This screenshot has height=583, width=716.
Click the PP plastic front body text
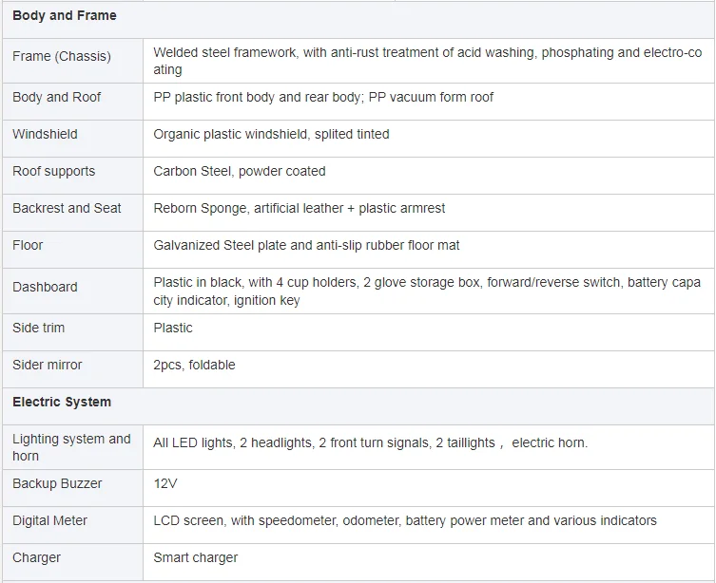click(x=323, y=98)
